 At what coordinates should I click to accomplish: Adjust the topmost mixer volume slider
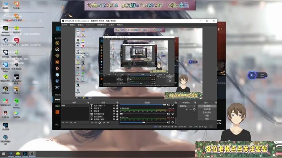point(143,105)
